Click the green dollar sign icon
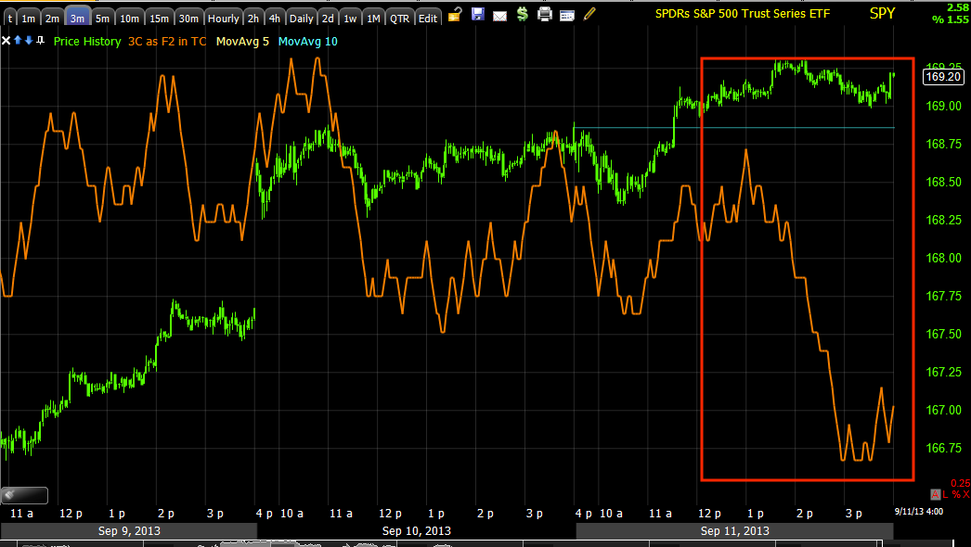 522,14
